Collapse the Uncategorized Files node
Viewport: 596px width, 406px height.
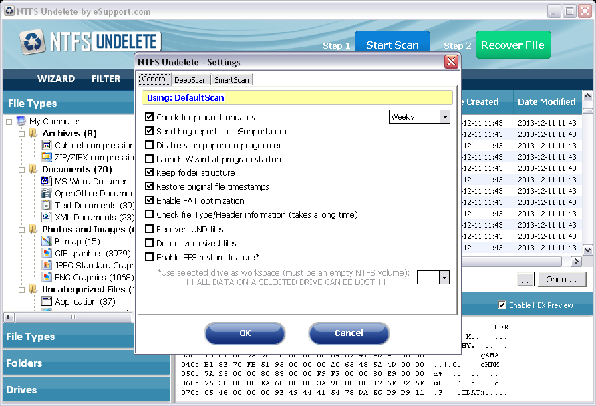(x=22, y=290)
